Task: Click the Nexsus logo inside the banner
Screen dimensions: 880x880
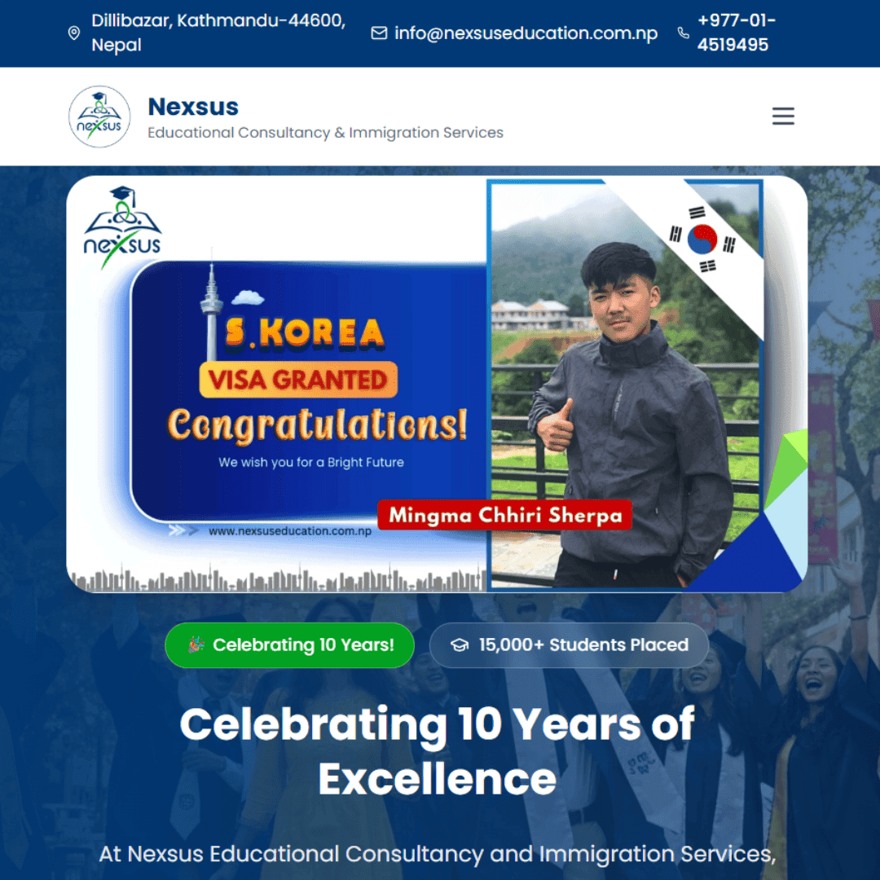Action: pos(122,227)
